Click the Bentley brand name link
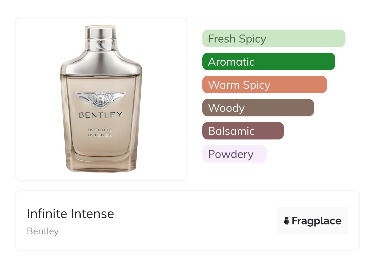This screenshot has height=266, width=375. (43, 231)
